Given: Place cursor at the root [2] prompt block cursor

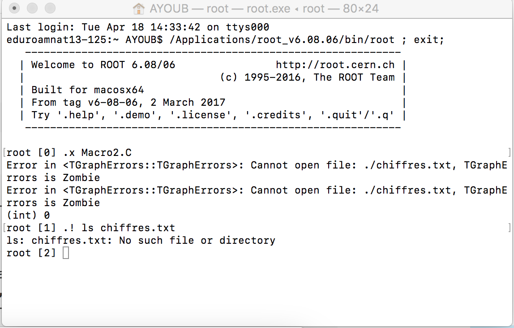Looking at the screenshot, I should point(65,253).
